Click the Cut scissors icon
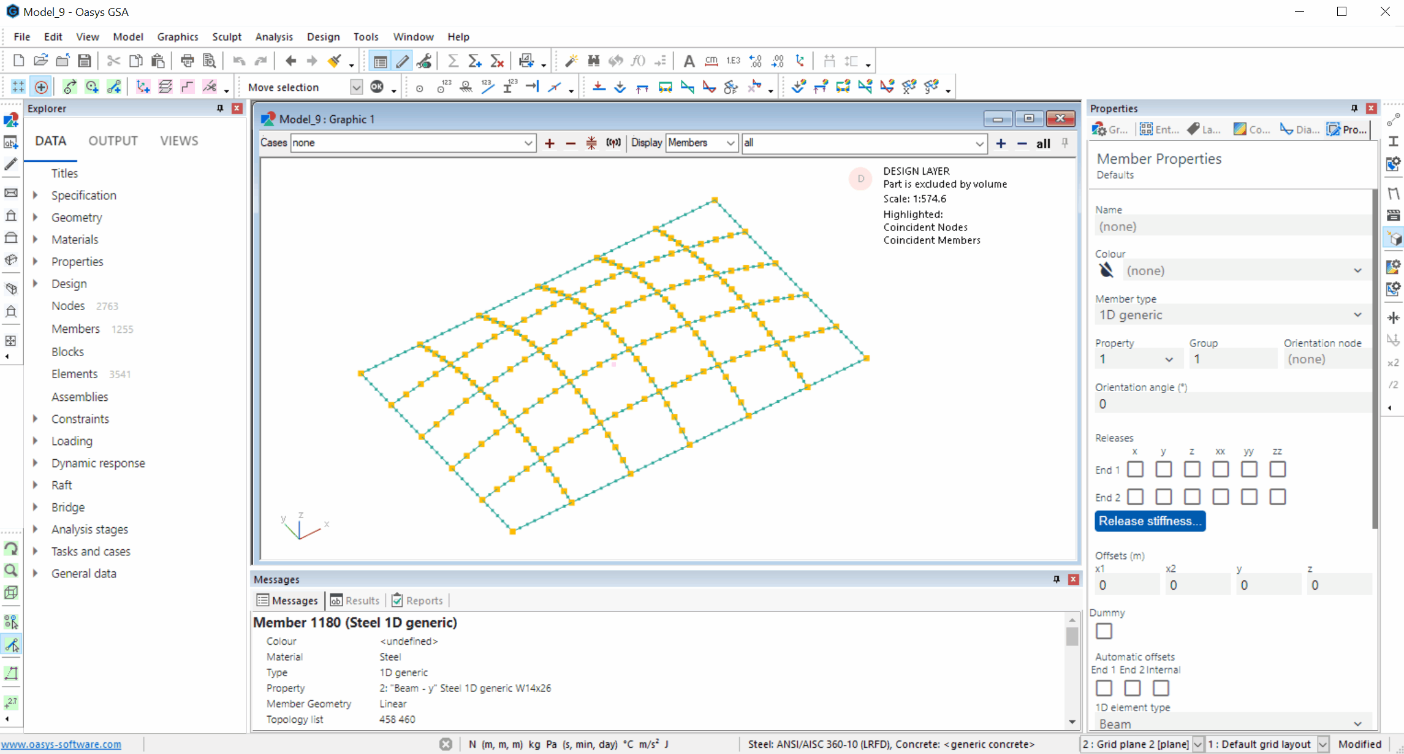Viewport: 1404px width, 754px height. point(113,61)
